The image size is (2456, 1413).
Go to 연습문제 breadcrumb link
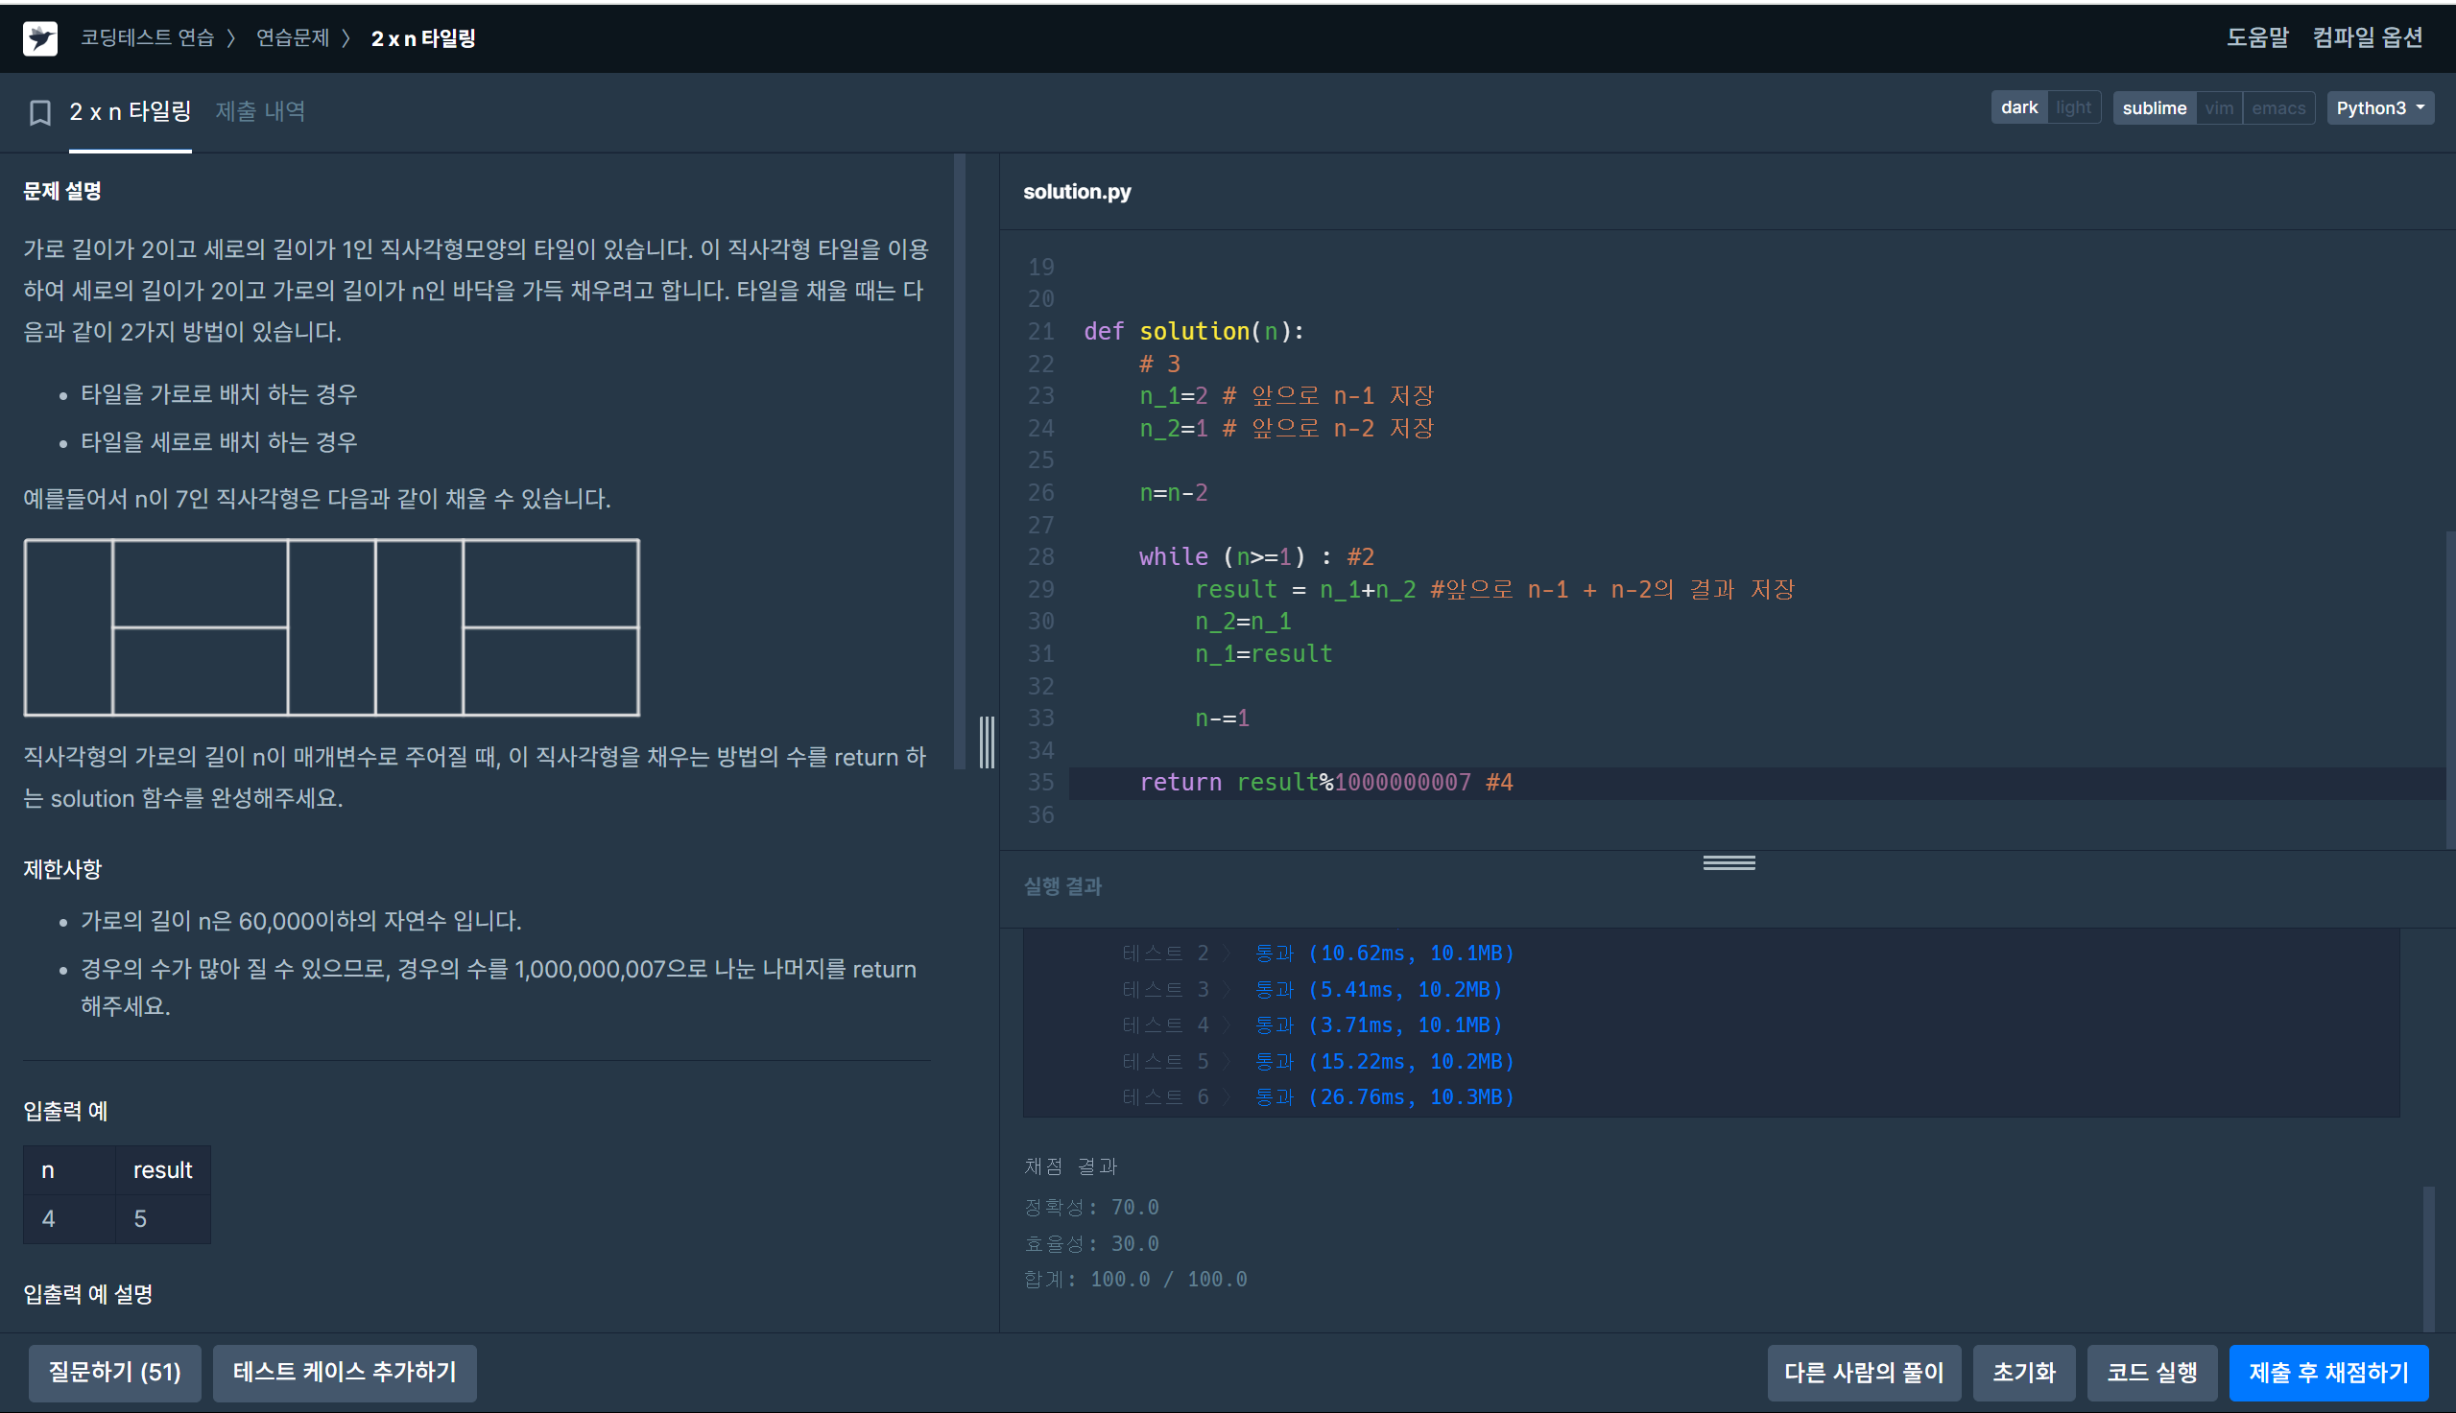(x=292, y=37)
